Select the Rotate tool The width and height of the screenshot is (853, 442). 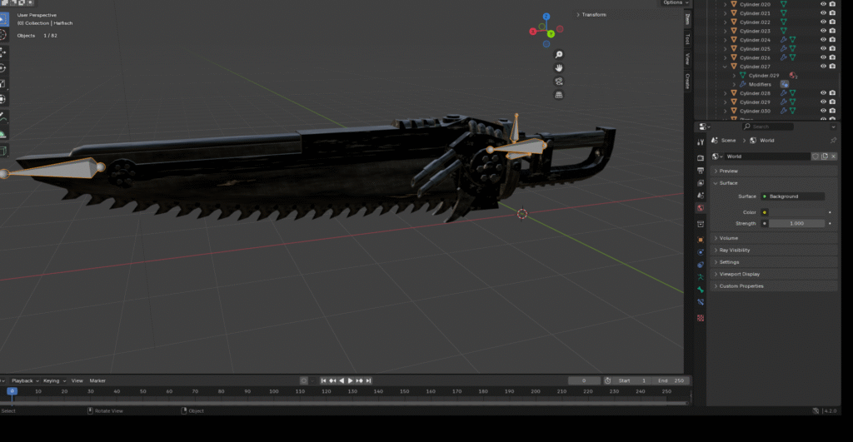(2, 67)
